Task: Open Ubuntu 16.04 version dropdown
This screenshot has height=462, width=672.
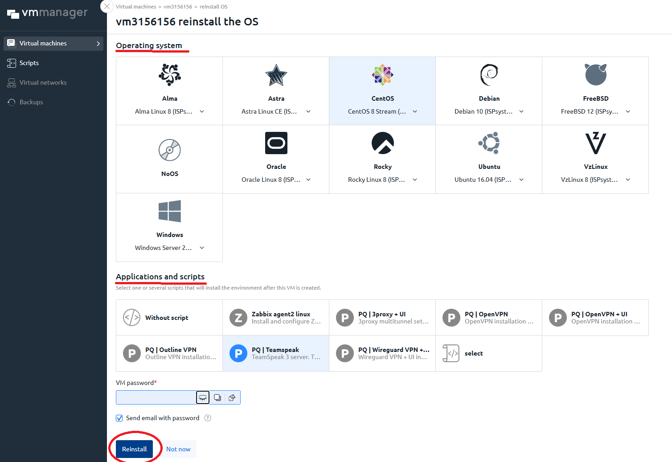Action: pyautogui.click(x=521, y=180)
